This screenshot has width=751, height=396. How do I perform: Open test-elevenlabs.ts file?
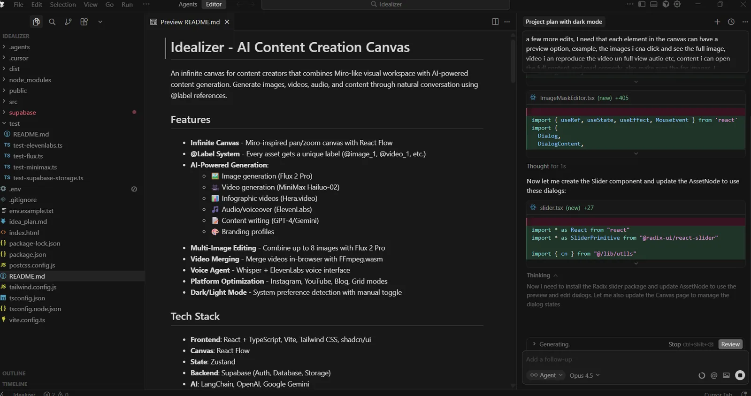coord(38,145)
